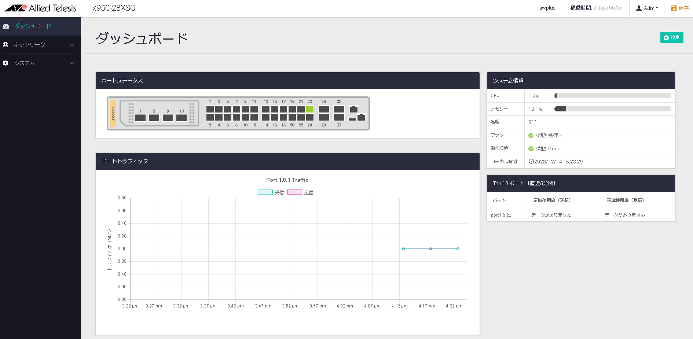
Task: Click the upper RJ45 management port icon
Action: point(354,109)
